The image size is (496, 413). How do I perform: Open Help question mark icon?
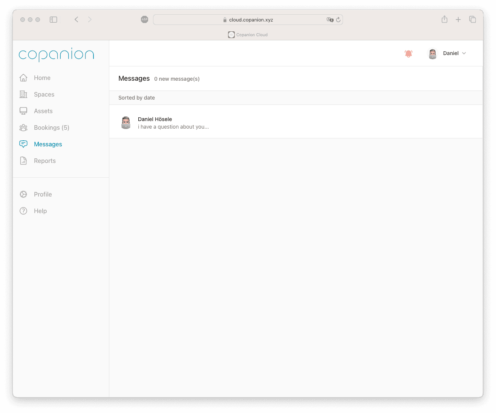23,211
